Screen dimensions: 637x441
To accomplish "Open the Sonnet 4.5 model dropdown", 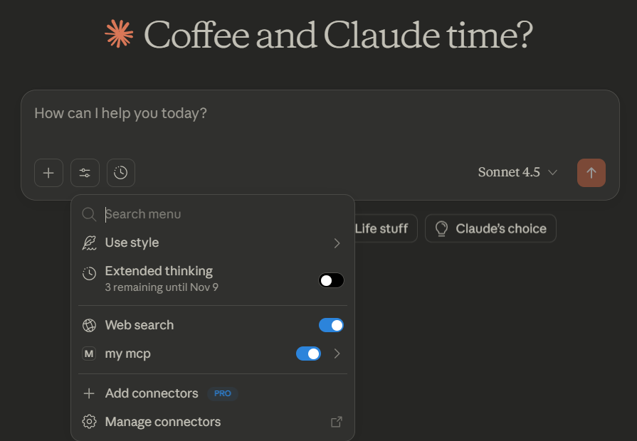I will coord(517,172).
